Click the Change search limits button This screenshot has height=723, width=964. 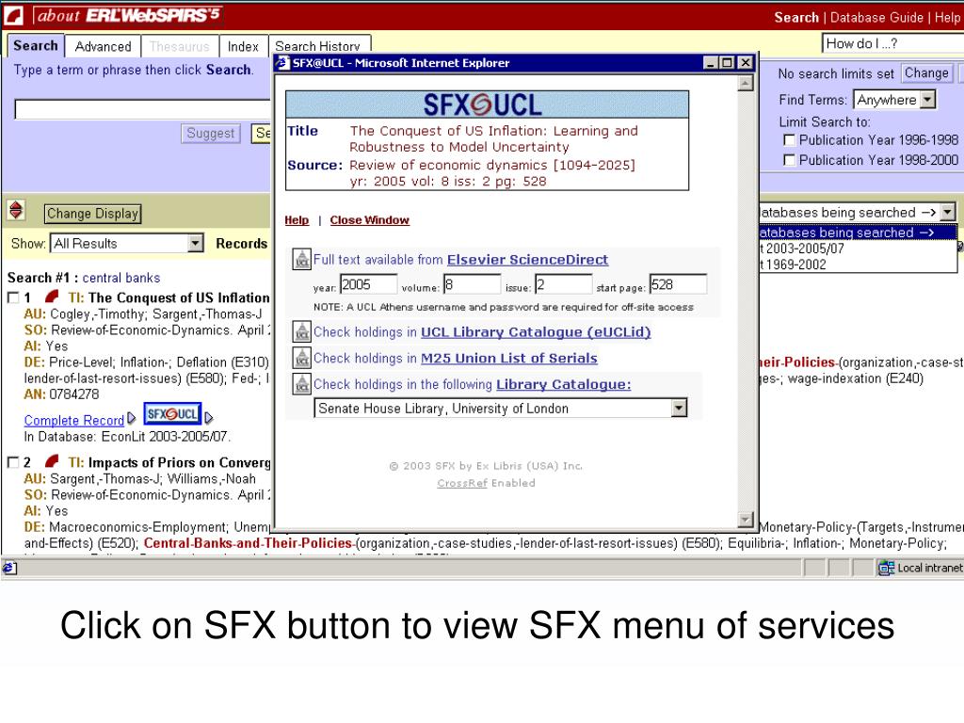pyautogui.click(x=926, y=73)
